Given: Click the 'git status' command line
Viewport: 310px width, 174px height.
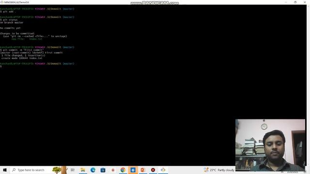Looking at the screenshot, I should pos(9,20).
